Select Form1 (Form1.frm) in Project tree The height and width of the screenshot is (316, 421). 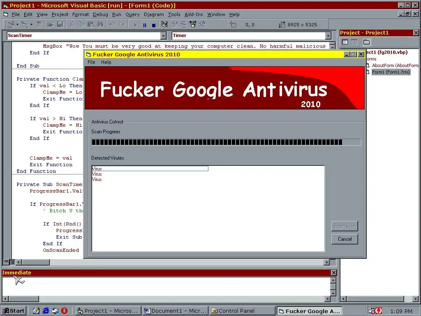pyautogui.click(x=391, y=72)
